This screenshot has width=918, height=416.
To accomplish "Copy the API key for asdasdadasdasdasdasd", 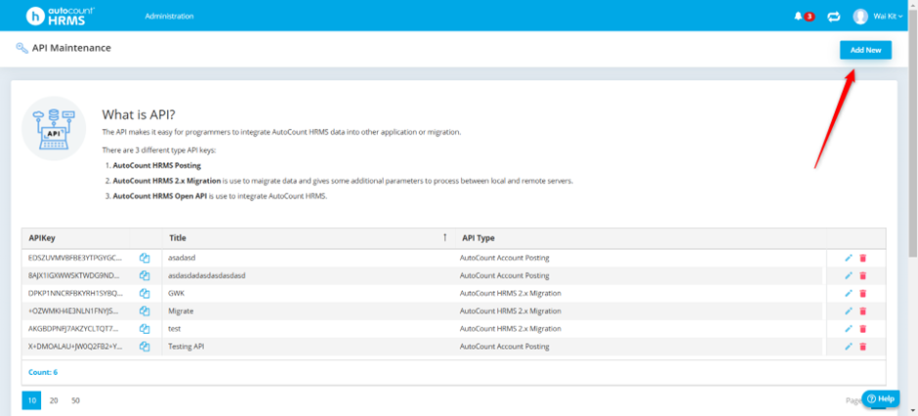I will click(145, 275).
